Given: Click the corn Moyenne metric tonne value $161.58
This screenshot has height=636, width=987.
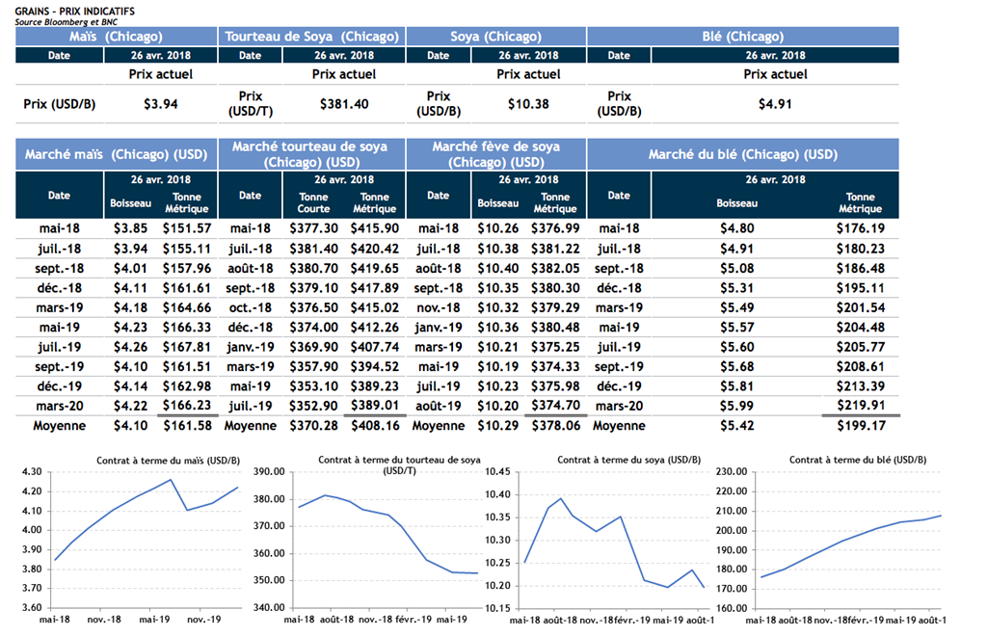Looking at the screenshot, I should (x=187, y=425).
